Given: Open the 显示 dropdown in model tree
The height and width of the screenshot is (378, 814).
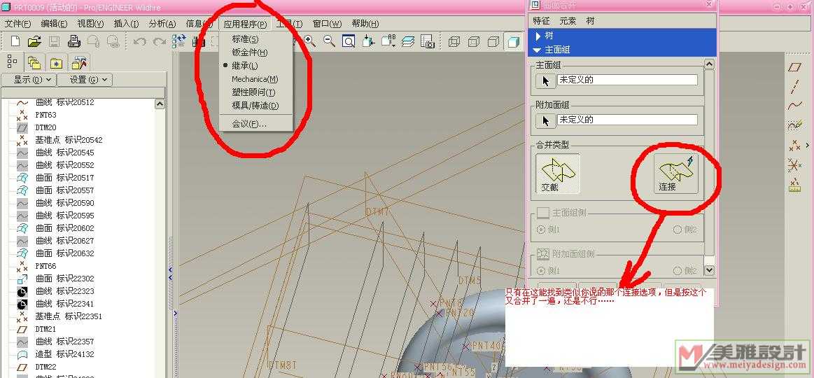Looking at the screenshot, I should tap(29, 79).
